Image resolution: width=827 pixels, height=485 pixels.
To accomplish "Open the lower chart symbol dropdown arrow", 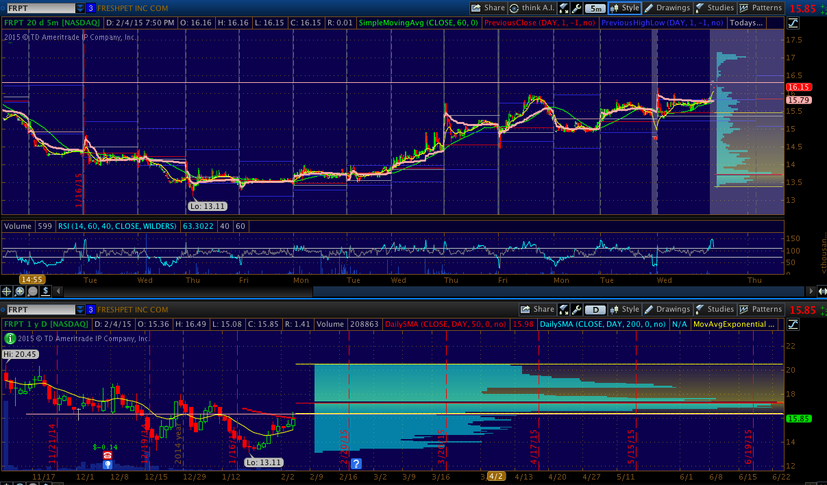I will click(x=81, y=310).
